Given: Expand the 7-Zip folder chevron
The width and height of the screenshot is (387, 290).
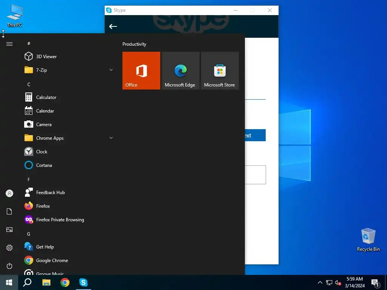Looking at the screenshot, I should point(111,70).
